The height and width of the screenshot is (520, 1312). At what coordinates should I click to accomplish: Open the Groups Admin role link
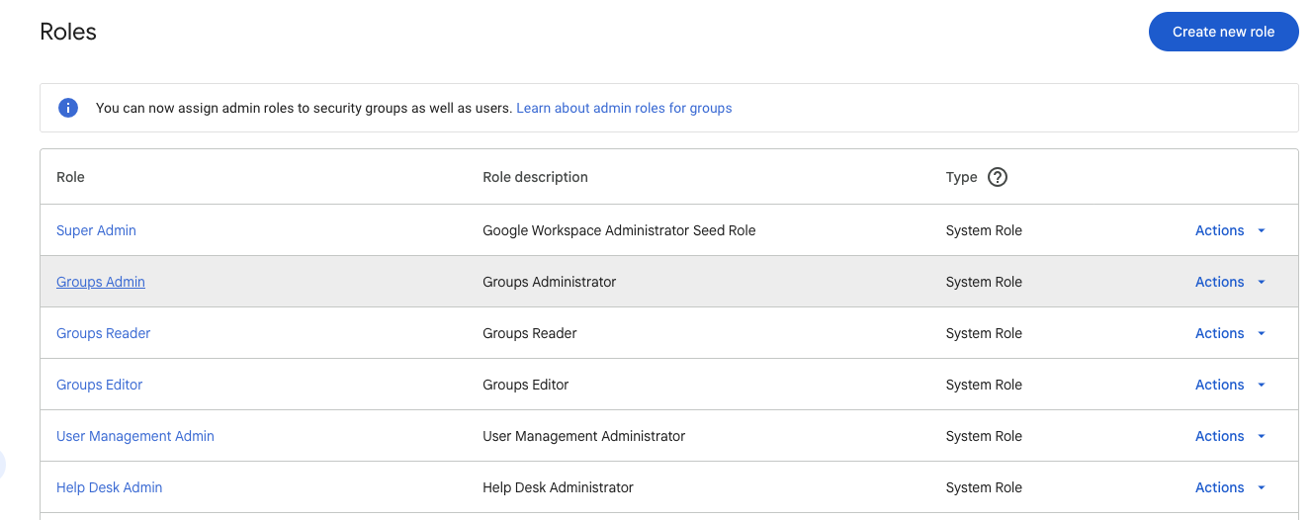101,282
